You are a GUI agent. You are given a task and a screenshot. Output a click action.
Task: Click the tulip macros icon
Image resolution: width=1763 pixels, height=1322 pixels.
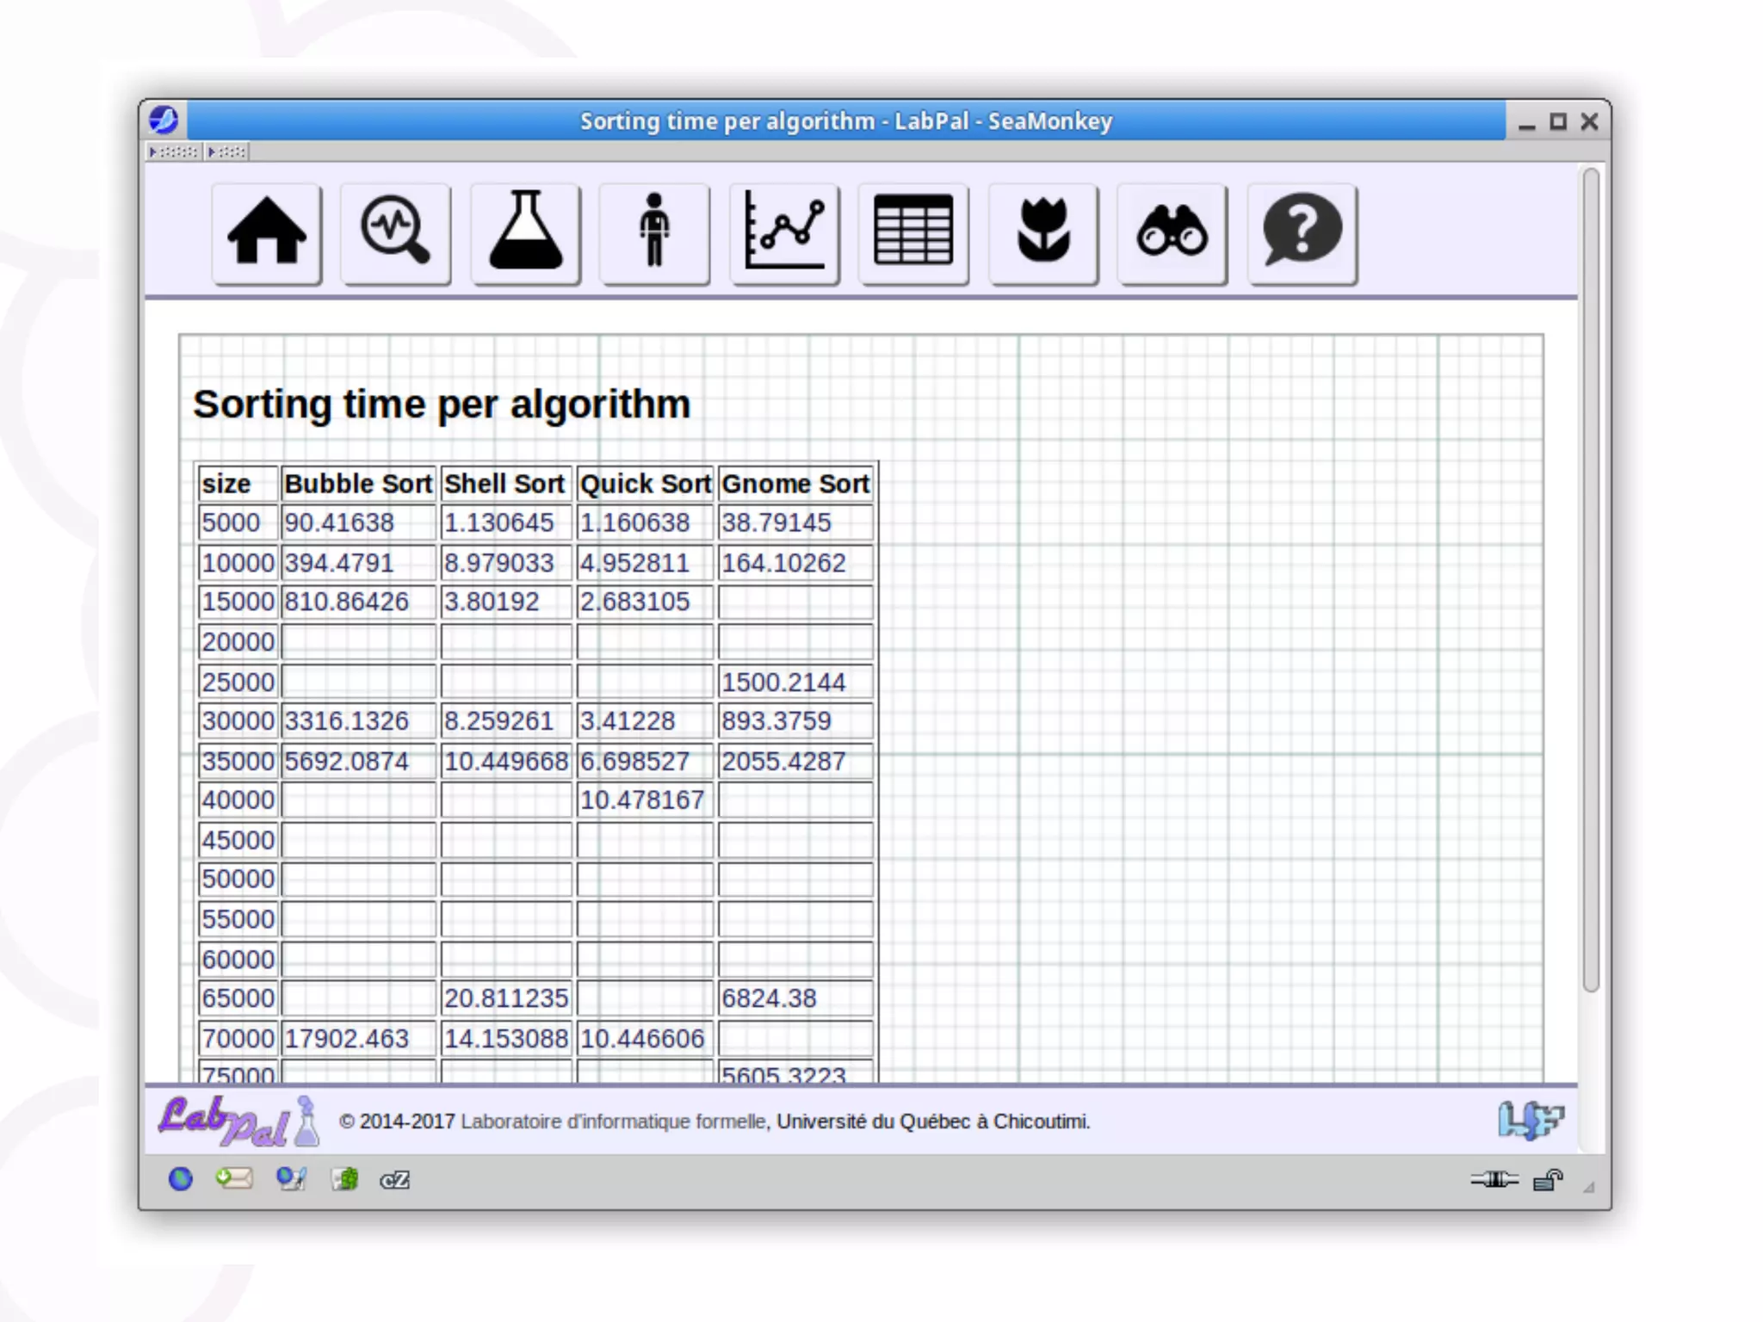coord(1043,232)
